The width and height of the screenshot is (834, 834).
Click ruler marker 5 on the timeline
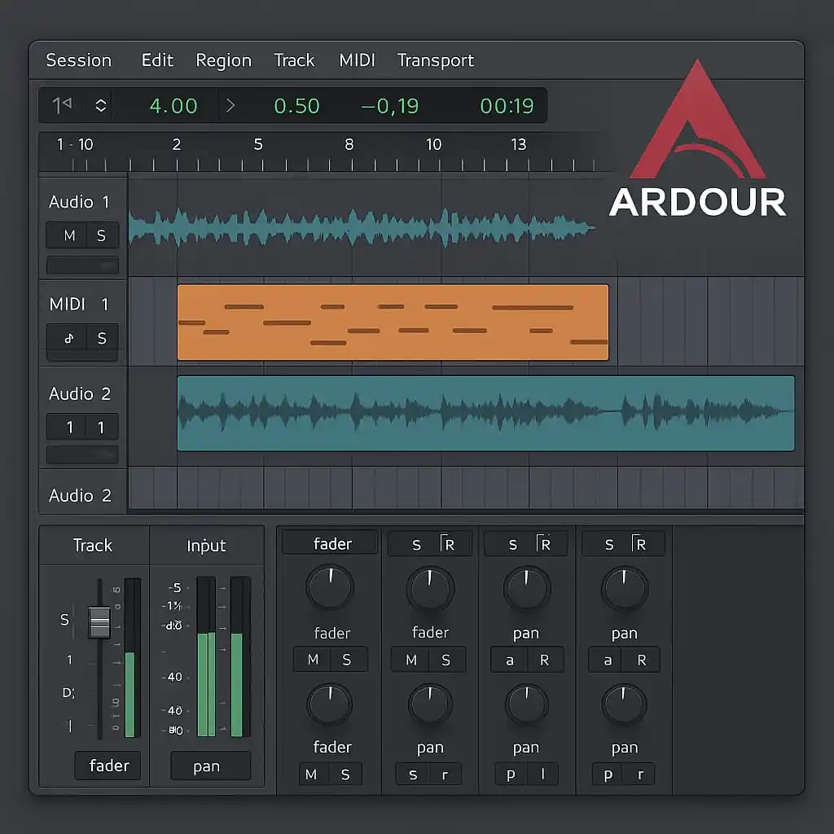coord(258,144)
